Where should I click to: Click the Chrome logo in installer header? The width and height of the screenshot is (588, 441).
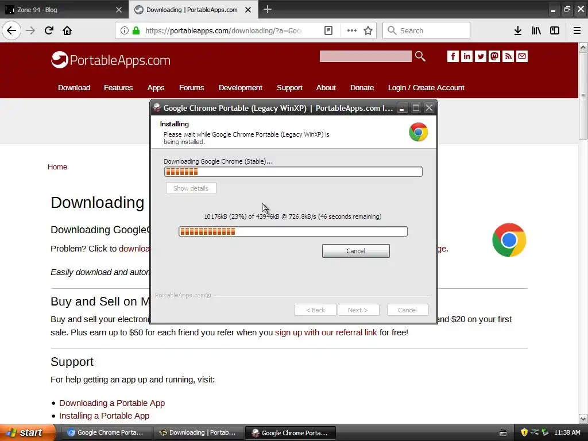pos(418,132)
